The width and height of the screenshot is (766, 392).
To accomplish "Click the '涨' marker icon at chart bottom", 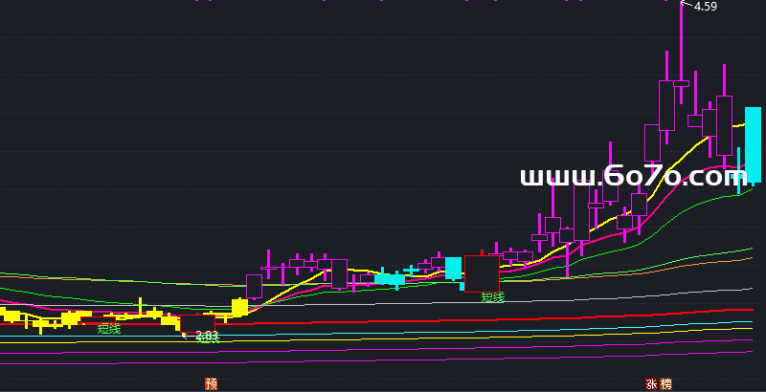I will point(652,383).
